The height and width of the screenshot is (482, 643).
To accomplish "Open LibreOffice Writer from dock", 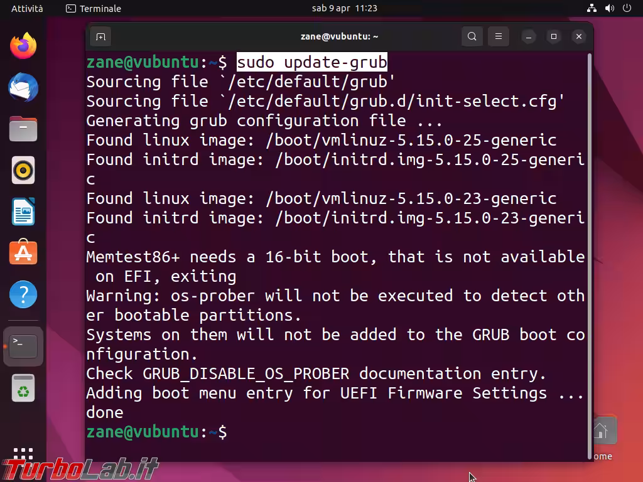I will pos(23,212).
